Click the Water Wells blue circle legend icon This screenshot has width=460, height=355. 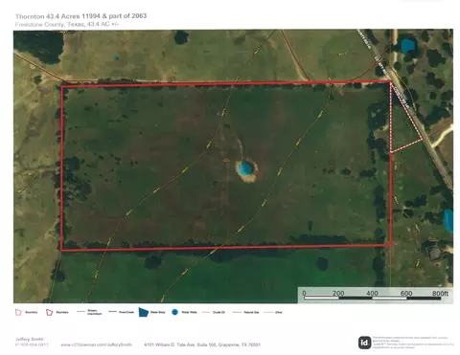point(174,312)
